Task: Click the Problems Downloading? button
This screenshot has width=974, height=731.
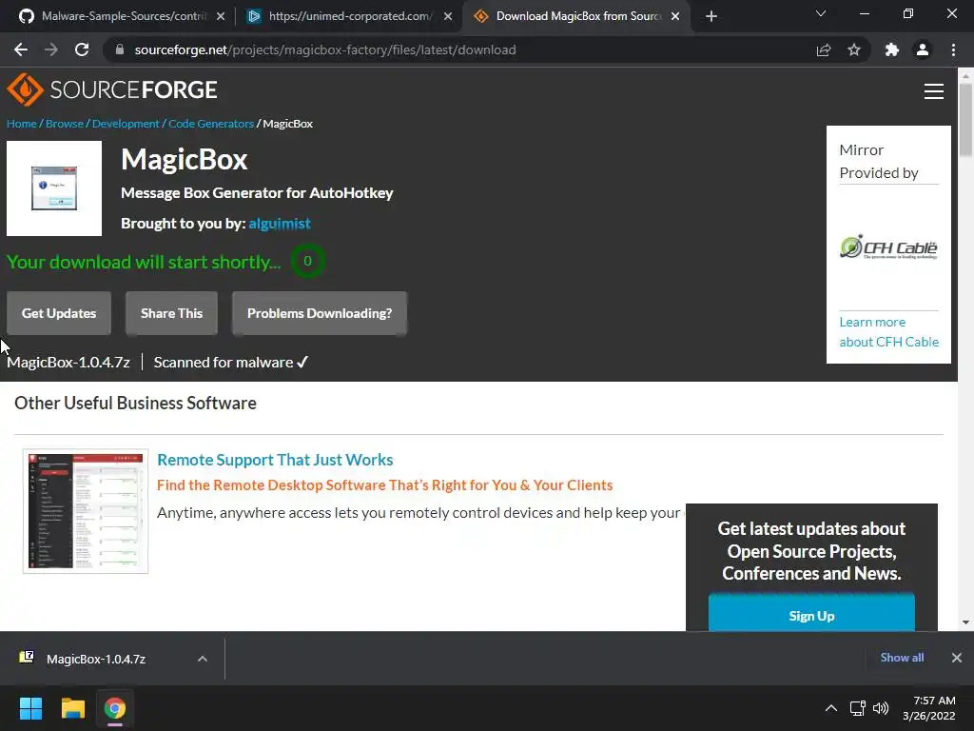Action: [x=320, y=313]
